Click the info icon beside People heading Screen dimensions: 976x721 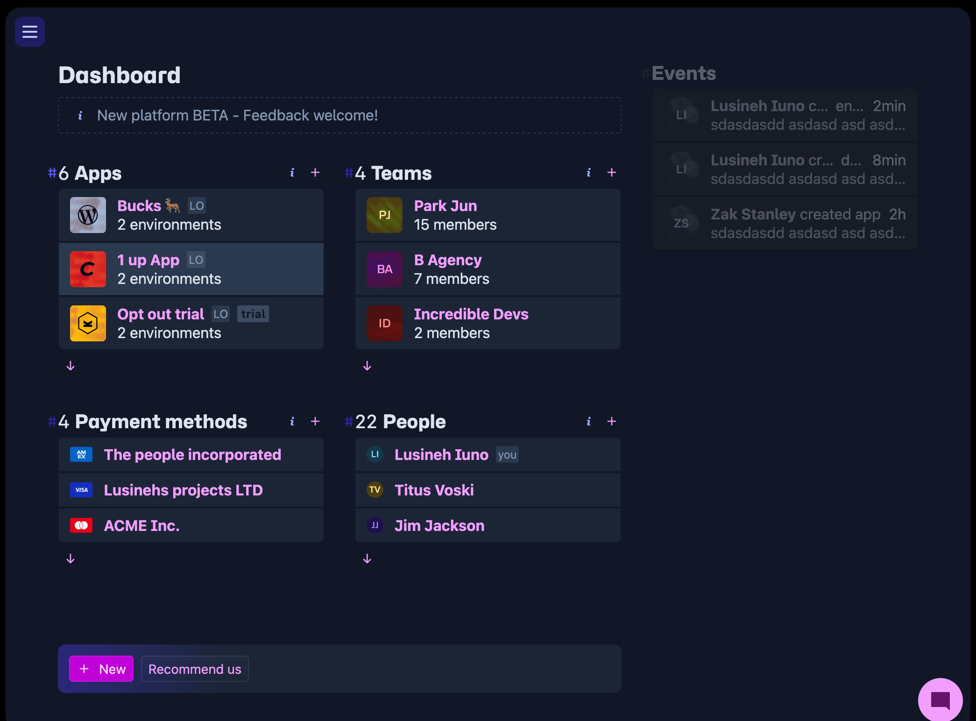tap(588, 422)
